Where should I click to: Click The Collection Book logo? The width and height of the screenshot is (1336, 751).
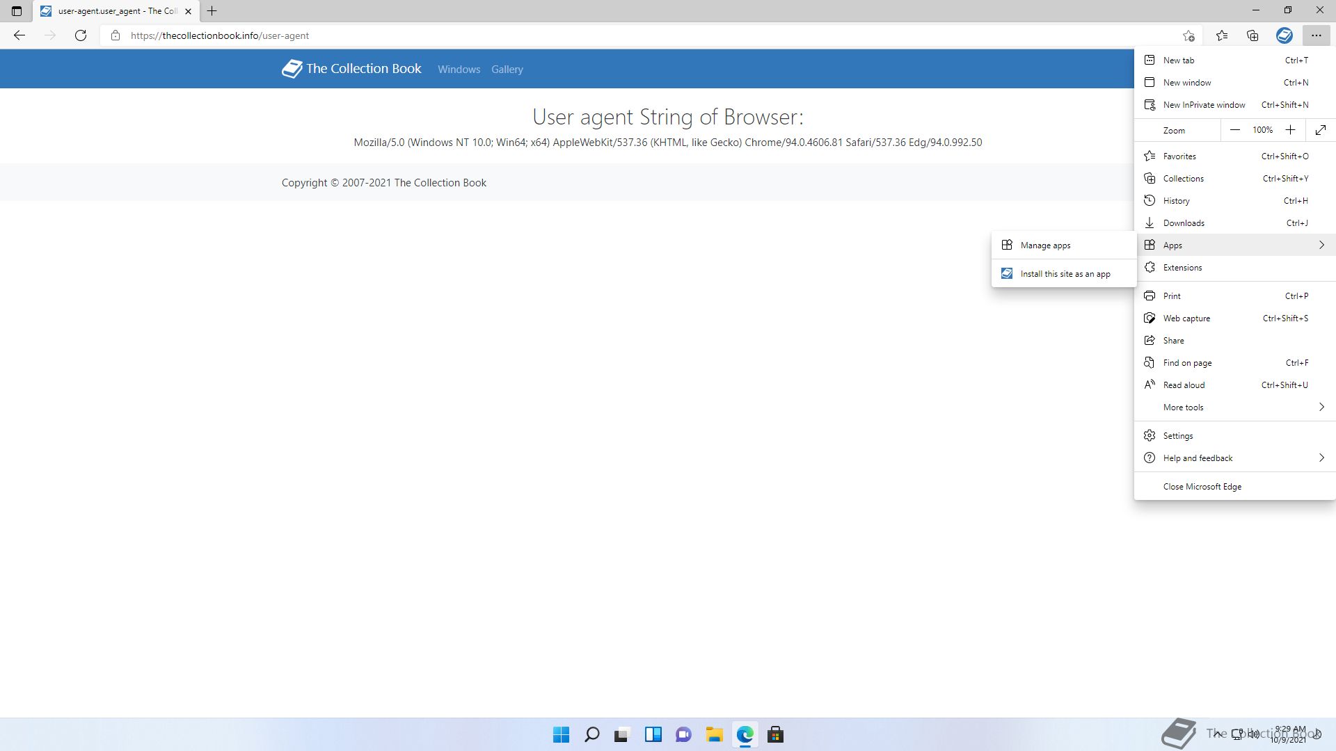click(x=351, y=69)
